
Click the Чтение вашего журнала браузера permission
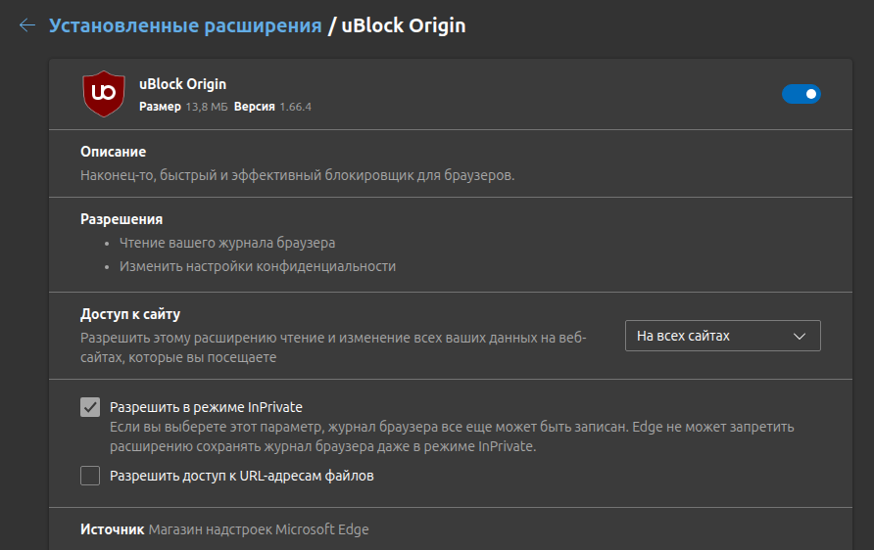227,244
